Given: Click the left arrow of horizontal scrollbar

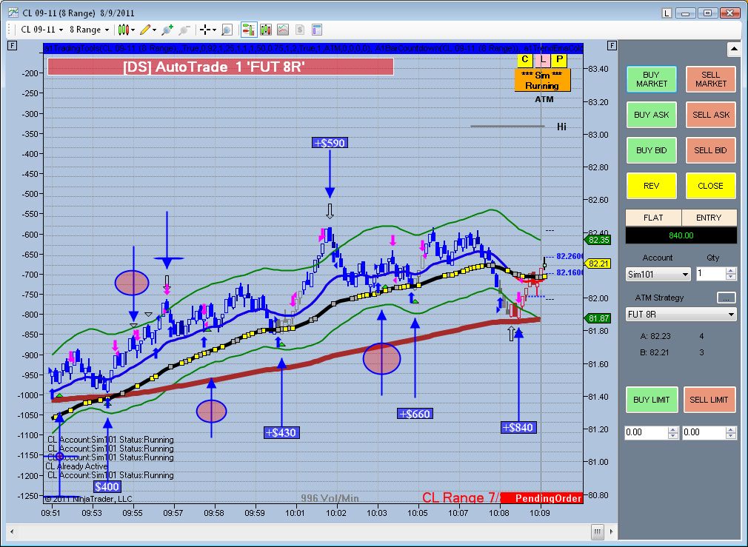Looking at the screenshot, I should tap(13, 531).
